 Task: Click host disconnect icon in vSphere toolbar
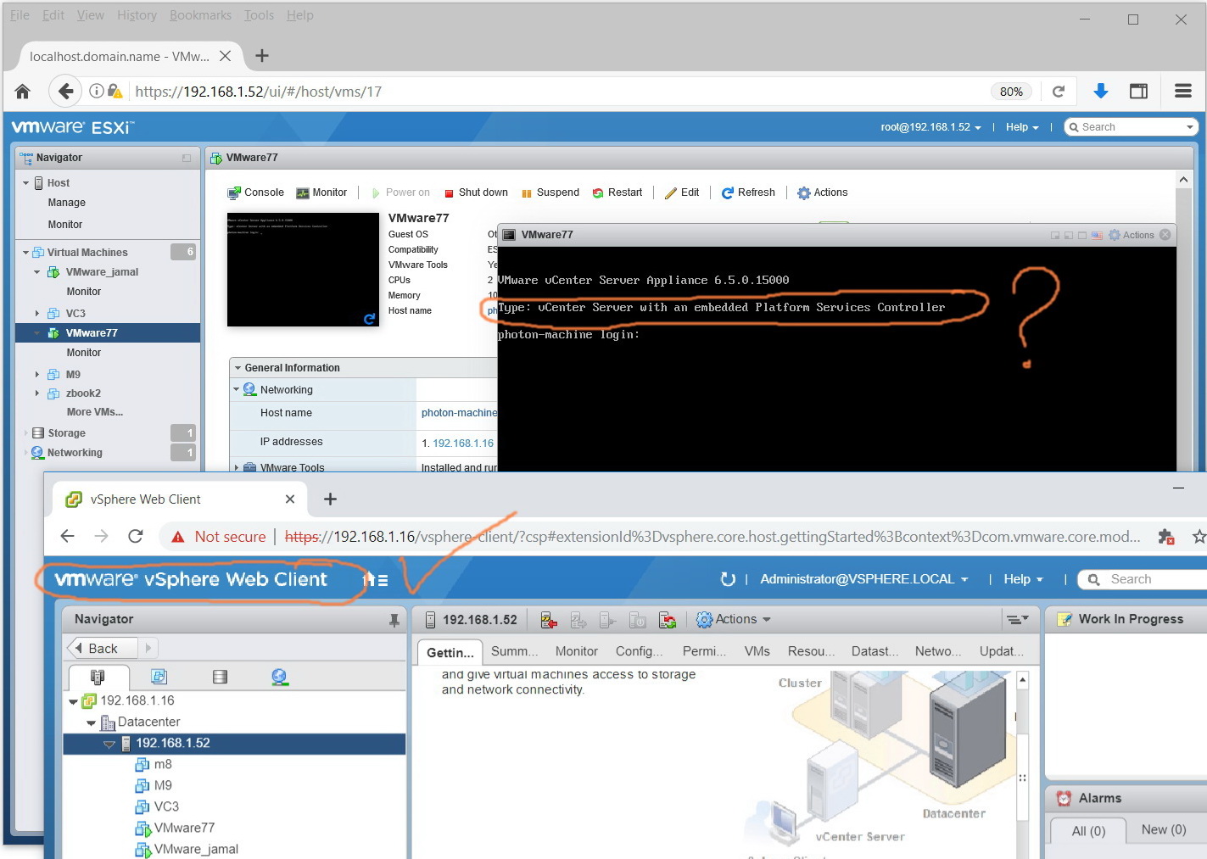tap(549, 621)
